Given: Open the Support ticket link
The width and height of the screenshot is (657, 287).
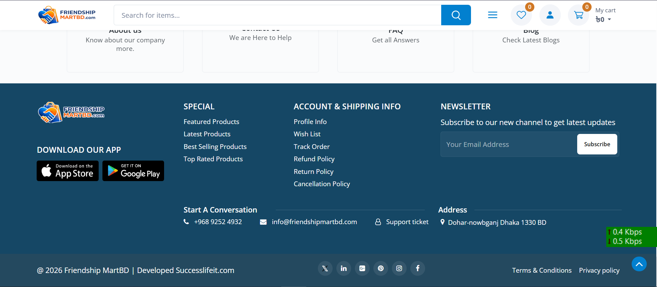Looking at the screenshot, I should (x=407, y=222).
